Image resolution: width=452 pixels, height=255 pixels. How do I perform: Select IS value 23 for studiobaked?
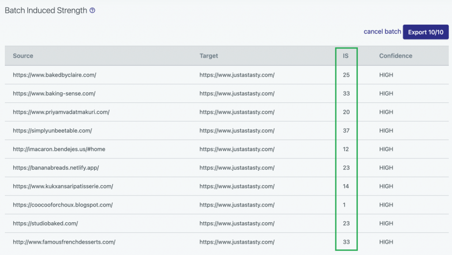346,223
